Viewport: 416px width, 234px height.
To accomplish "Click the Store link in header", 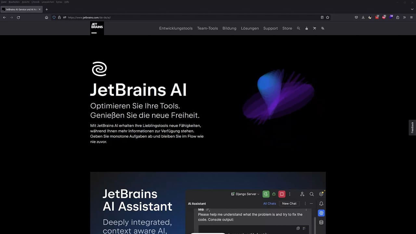I will pos(287,28).
